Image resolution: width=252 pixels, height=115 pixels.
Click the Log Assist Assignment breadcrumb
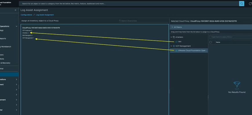coord(45,15)
